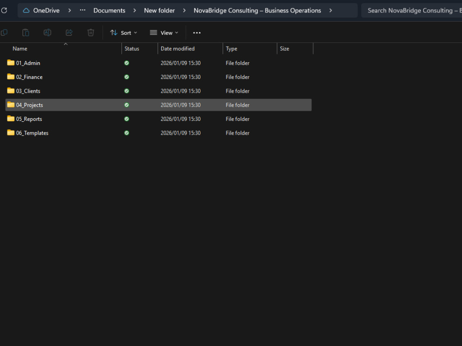The height and width of the screenshot is (346, 462).
Task: Select the 04_Projects folder name
Action: pyautogui.click(x=30, y=105)
